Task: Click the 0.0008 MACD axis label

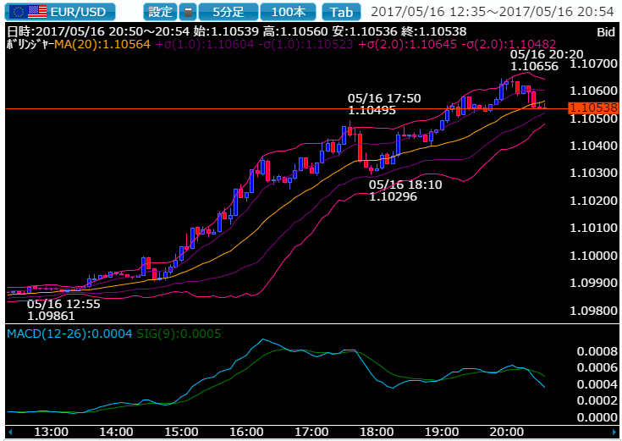Action: (597, 351)
